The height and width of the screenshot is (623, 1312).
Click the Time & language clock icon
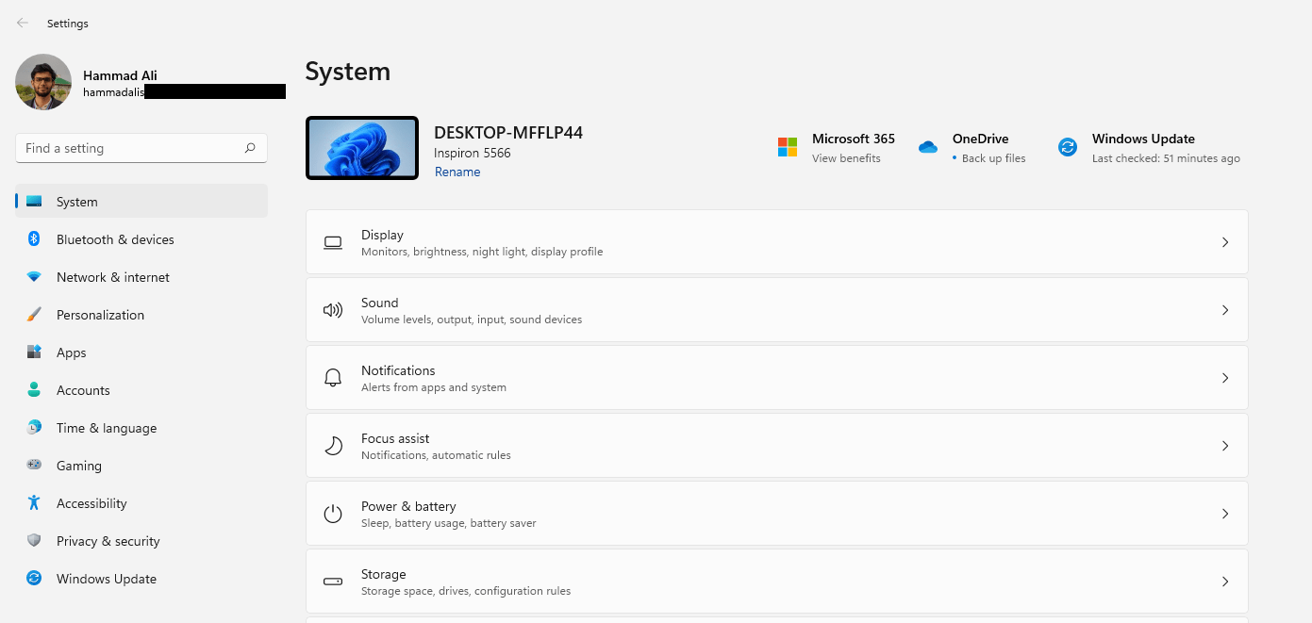coord(34,428)
